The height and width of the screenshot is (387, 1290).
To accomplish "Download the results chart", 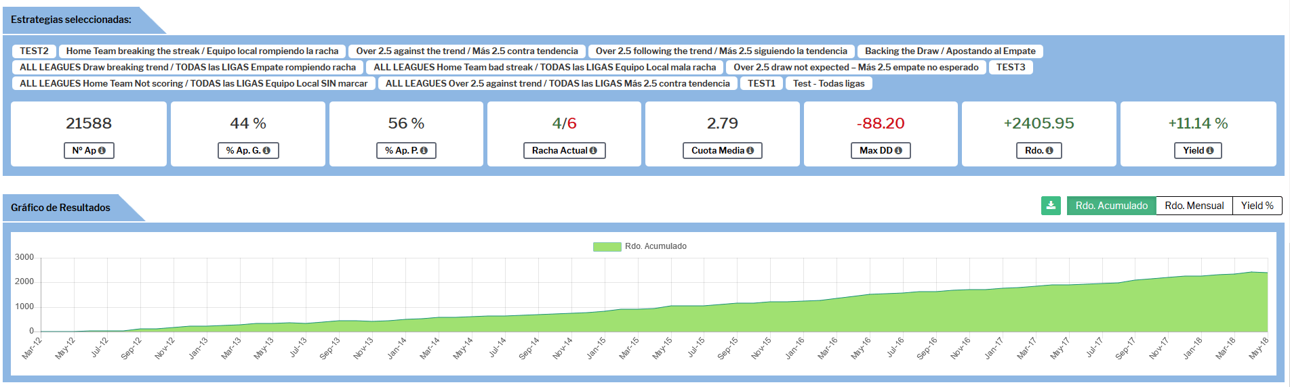I will (x=1051, y=206).
